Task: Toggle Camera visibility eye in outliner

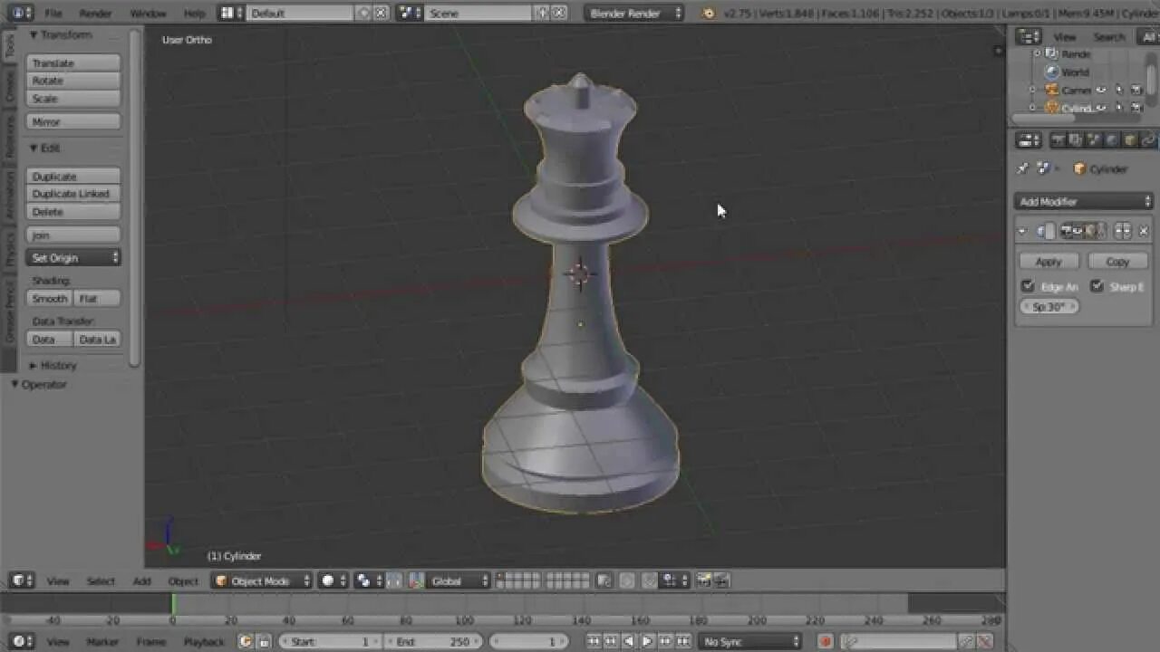Action: 1101,91
